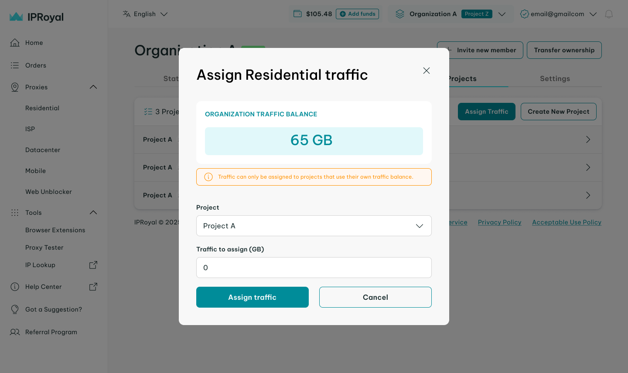Open the Organization A switcher dropdown
Image resolution: width=628 pixels, height=373 pixels.
(502, 14)
